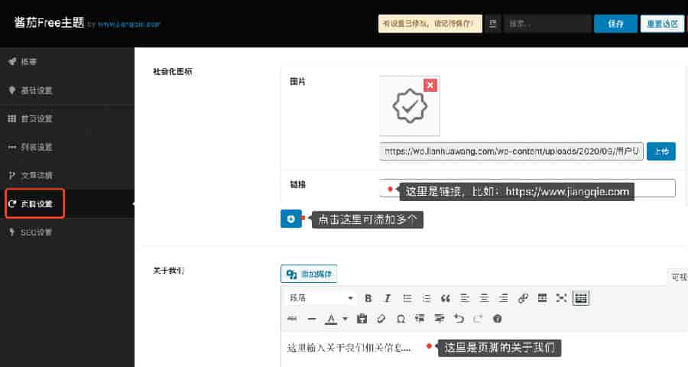Expand the text color dropdown arrow

point(345,318)
